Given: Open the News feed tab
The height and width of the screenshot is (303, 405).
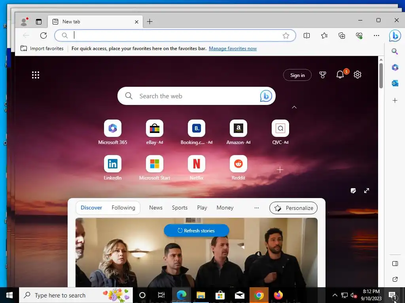Looking at the screenshot, I should click(x=156, y=208).
